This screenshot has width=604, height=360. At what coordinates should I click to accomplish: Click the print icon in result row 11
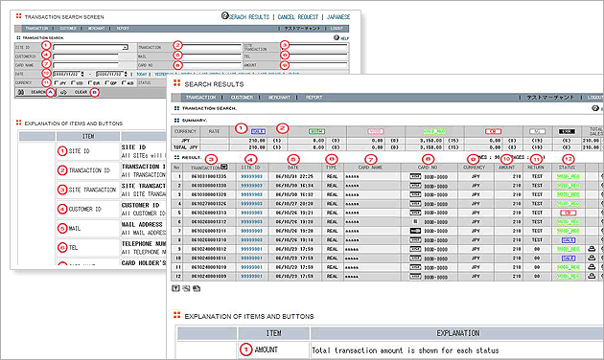coord(592,267)
